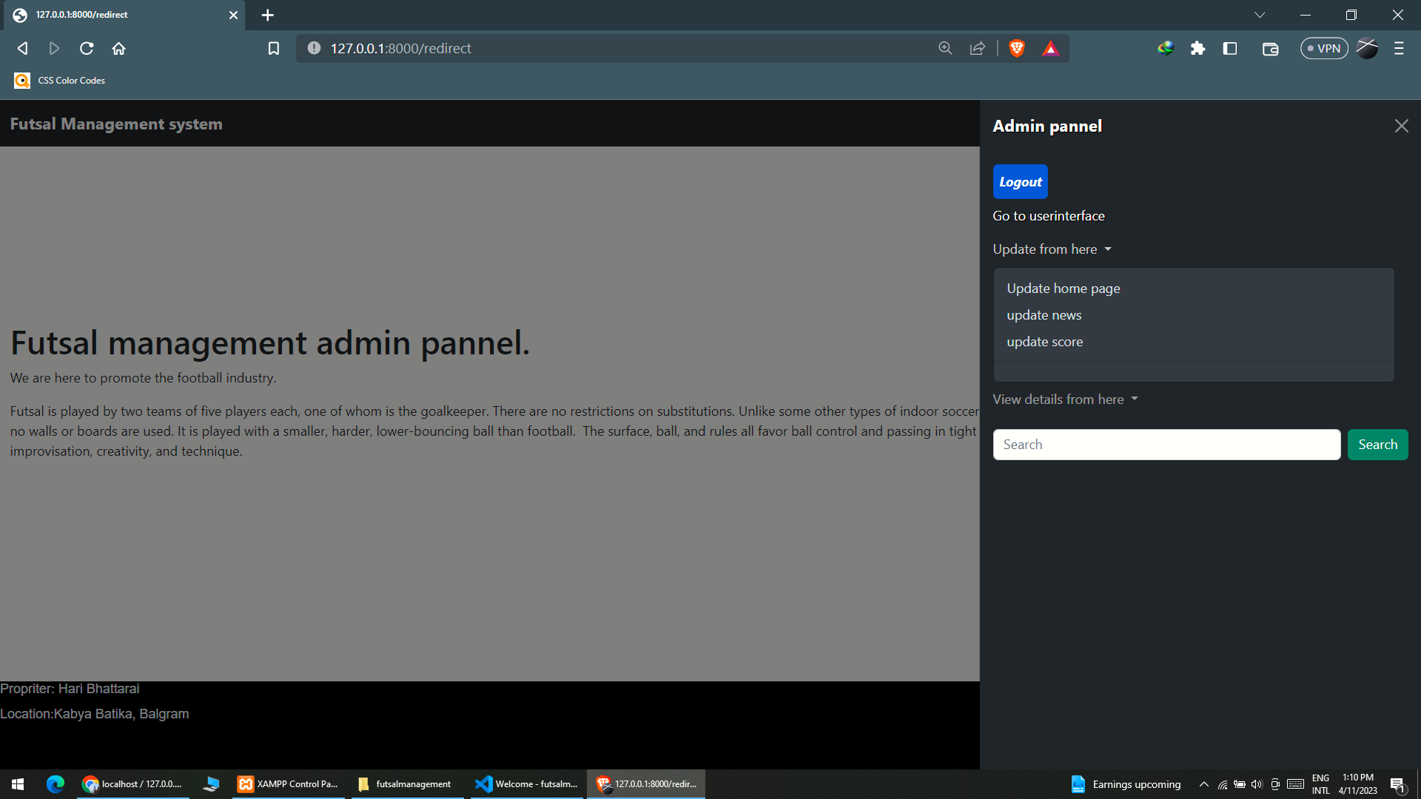
Task: Select 'update score' from the menu
Action: (1044, 341)
